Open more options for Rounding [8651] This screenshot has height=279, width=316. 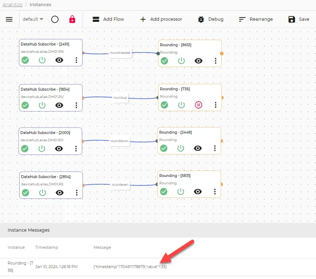[x=216, y=61]
